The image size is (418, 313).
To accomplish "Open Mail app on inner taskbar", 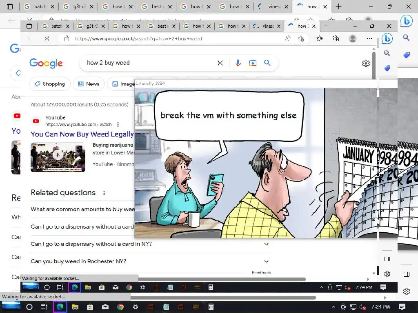I will pyautogui.click(x=115, y=287).
